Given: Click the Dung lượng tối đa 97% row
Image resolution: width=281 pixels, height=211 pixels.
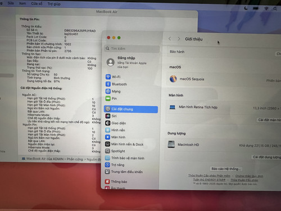Looking at the screenshot, I should [43, 81].
